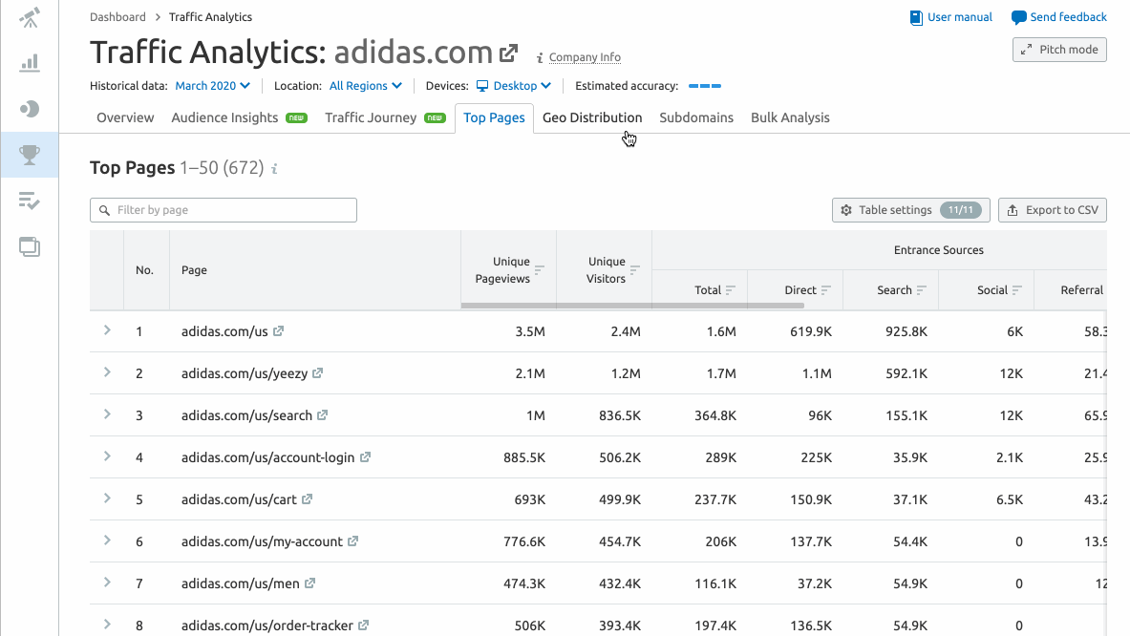Sort the Direct column using its icon

(x=826, y=290)
